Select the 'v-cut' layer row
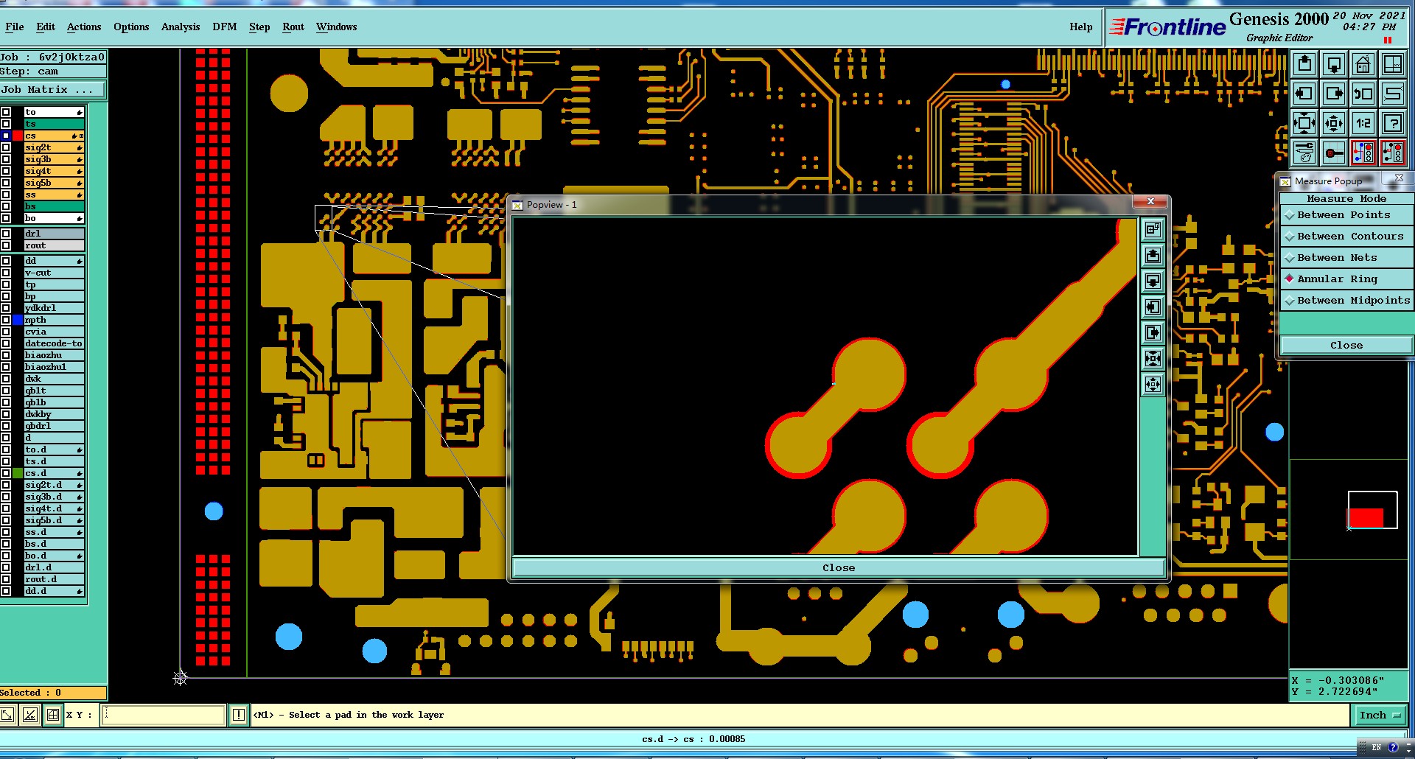Screen dimensions: 1415x759 (55, 273)
